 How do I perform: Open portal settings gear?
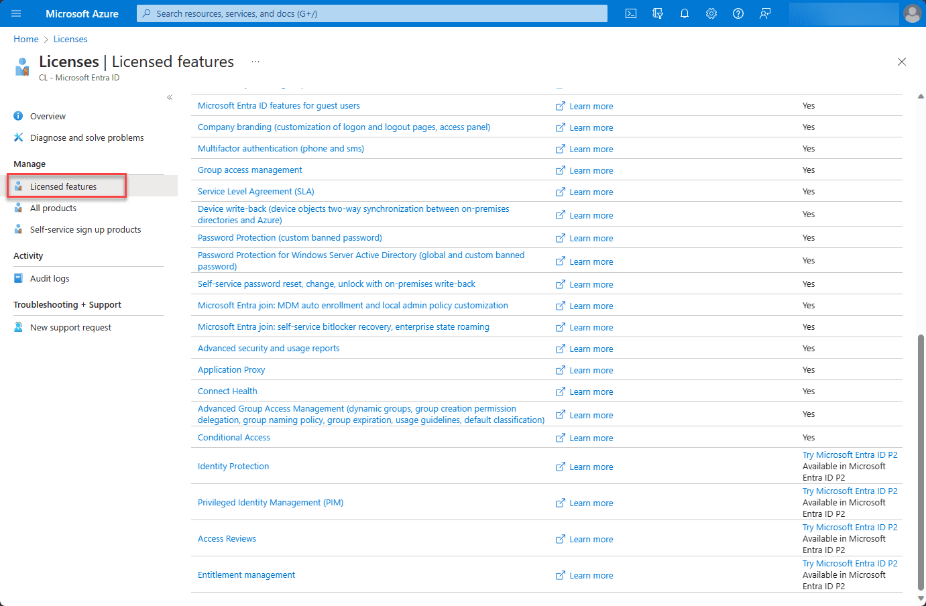pos(711,13)
